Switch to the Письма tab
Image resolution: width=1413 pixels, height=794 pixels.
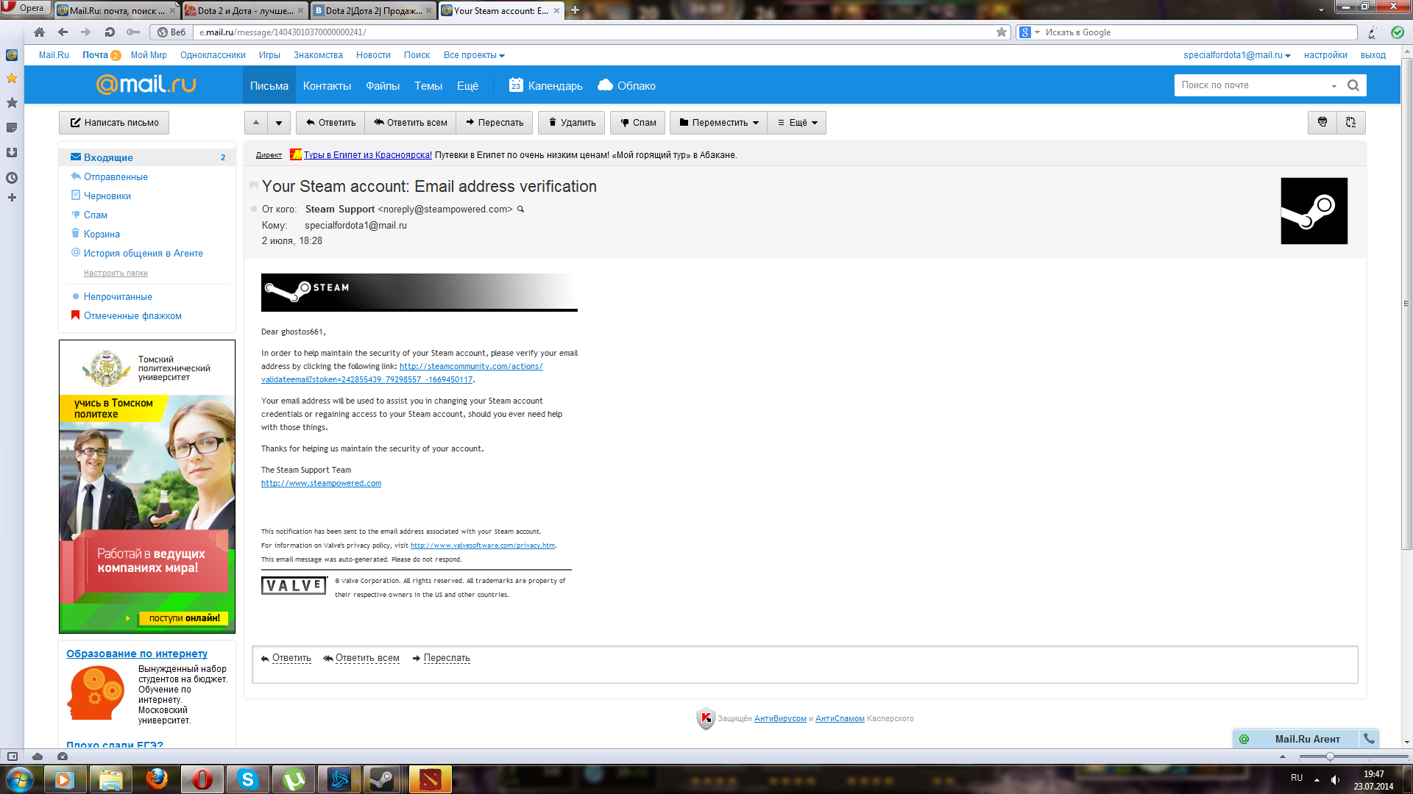[269, 86]
